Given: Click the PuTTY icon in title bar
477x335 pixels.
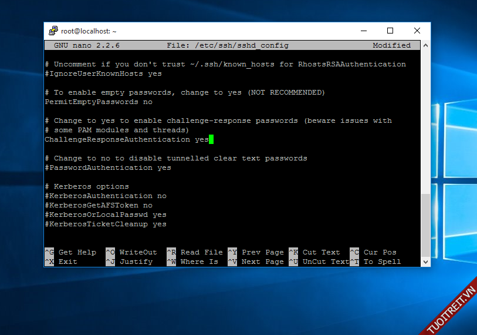Looking at the screenshot, I should (x=53, y=31).
